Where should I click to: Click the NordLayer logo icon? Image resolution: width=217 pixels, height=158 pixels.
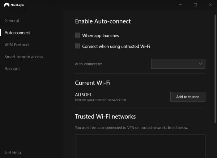point(7,5)
